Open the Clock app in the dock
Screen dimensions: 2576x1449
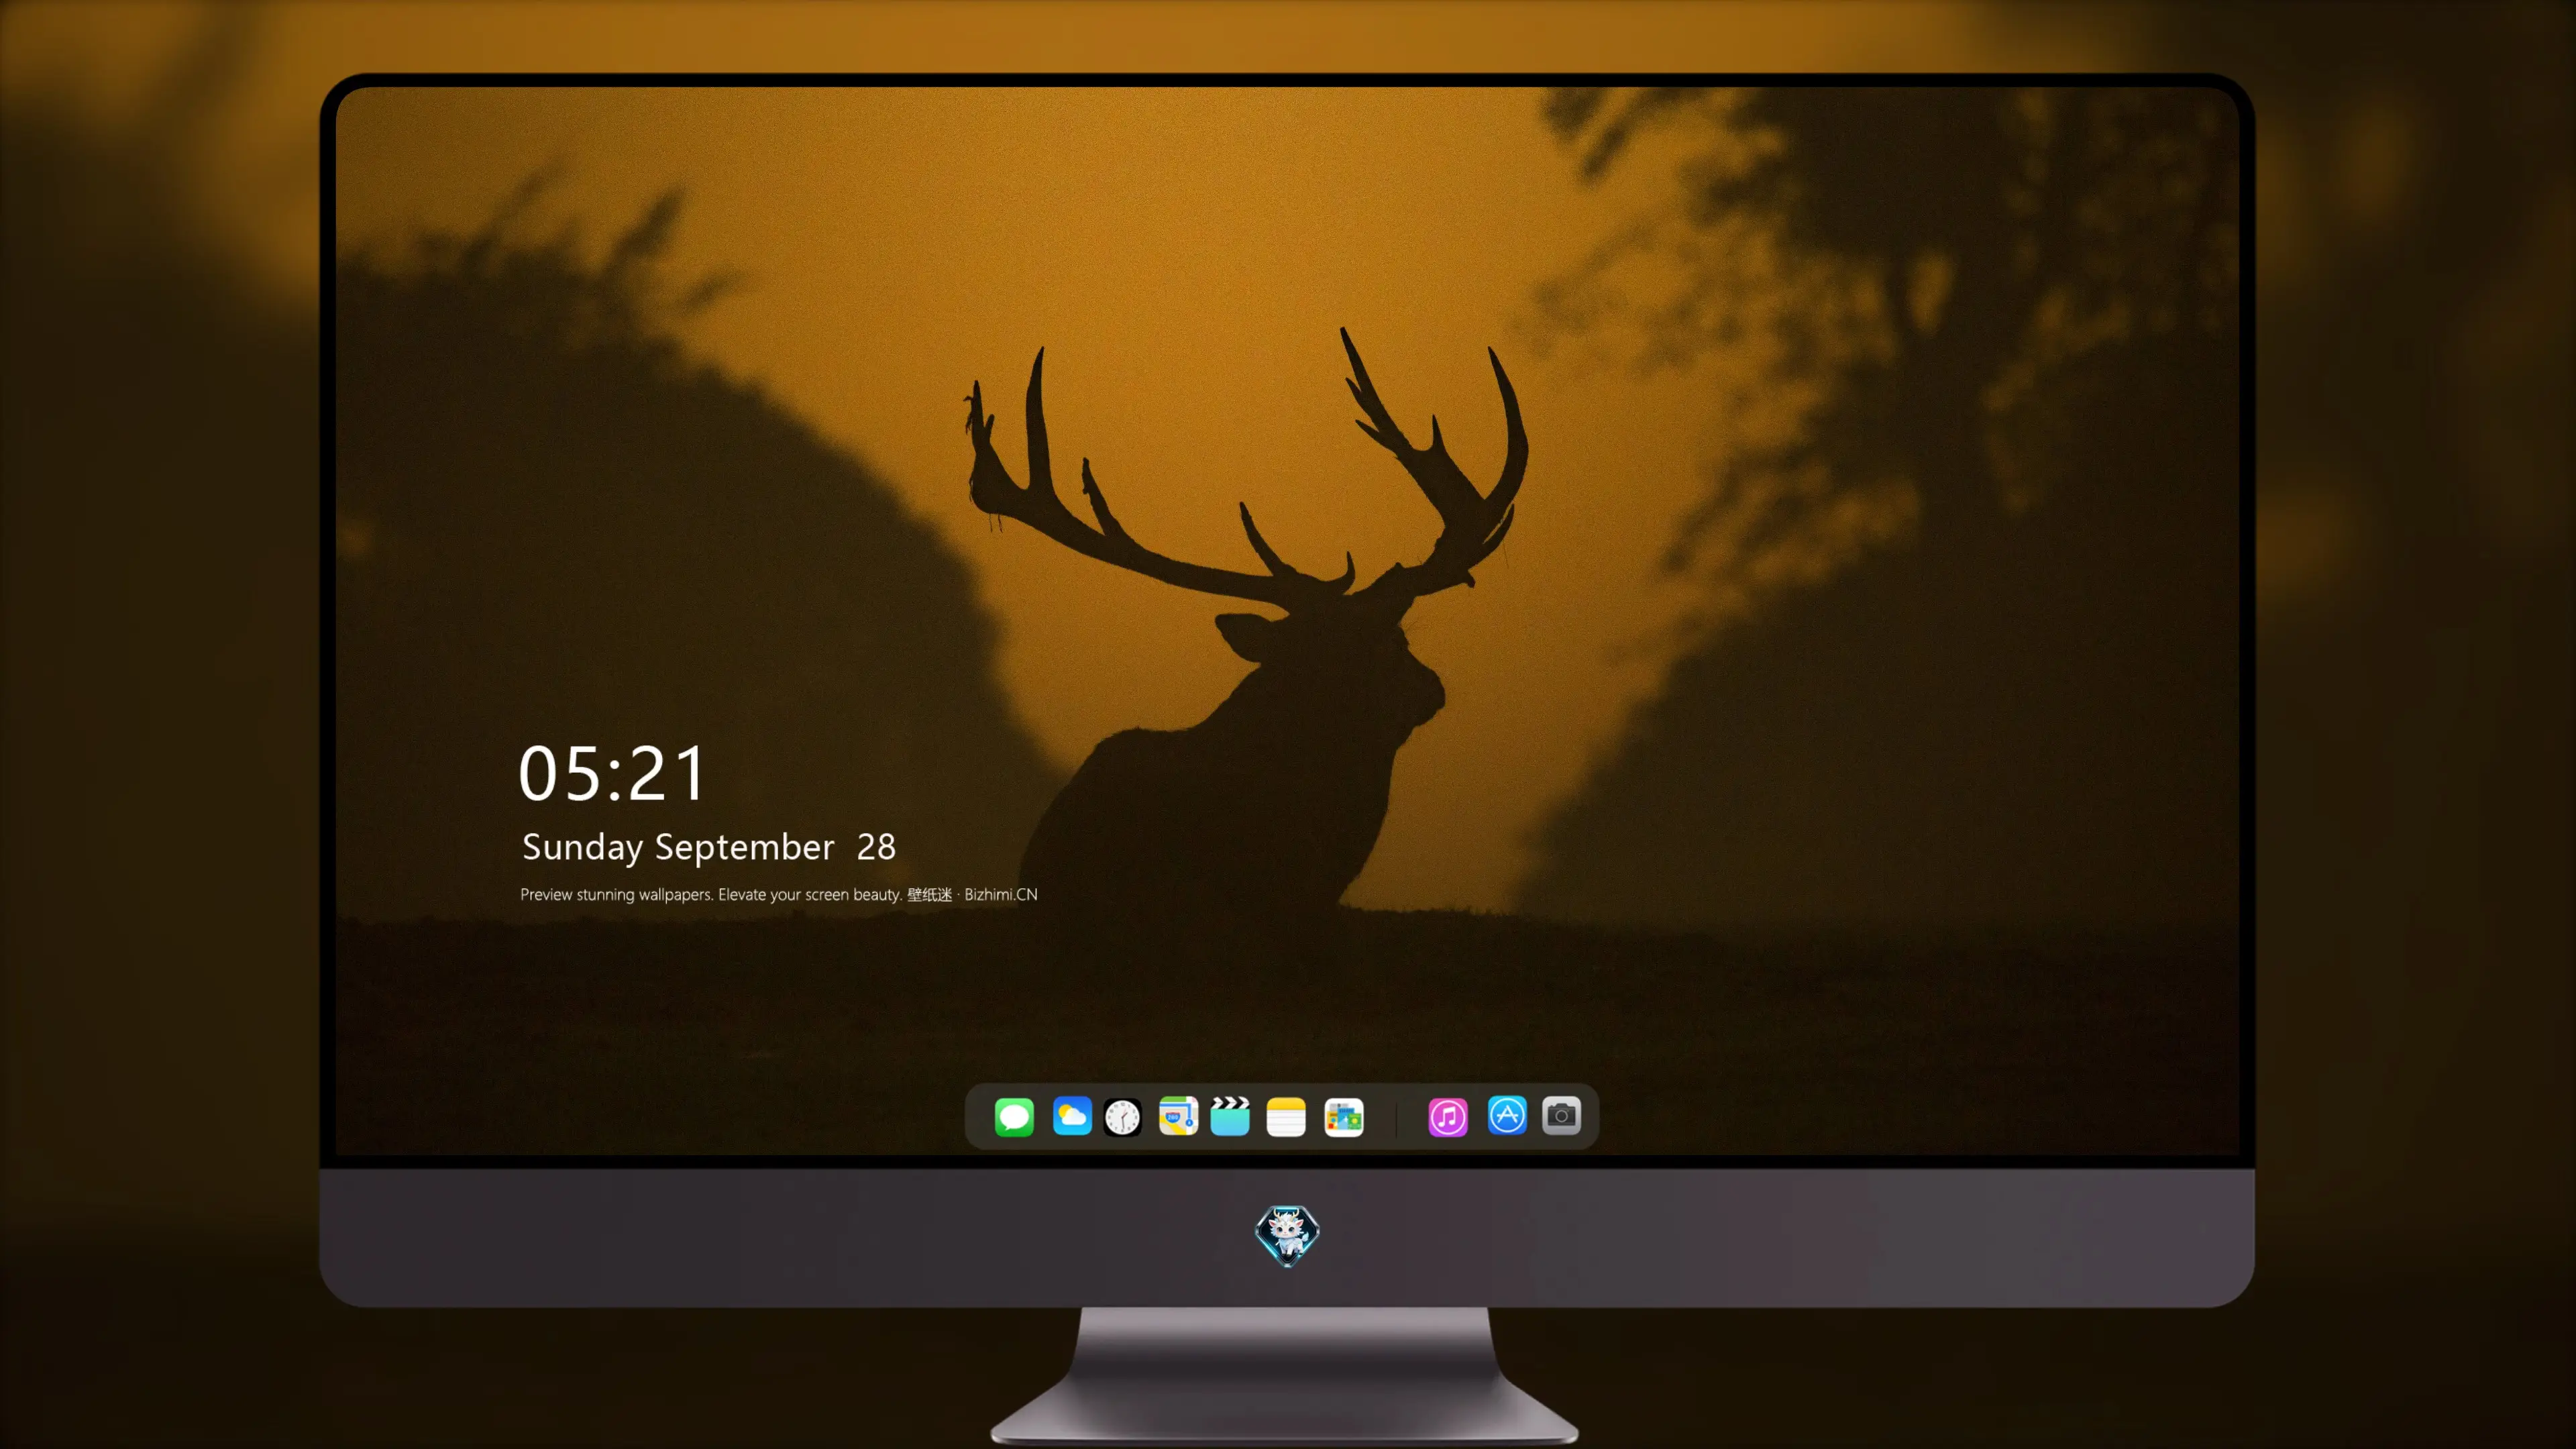pyautogui.click(x=1123, y=1116)
